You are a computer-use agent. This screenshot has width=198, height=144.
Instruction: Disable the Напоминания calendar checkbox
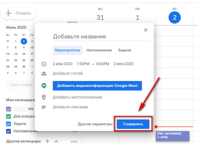pyautogui.click(x=8, y=131)
